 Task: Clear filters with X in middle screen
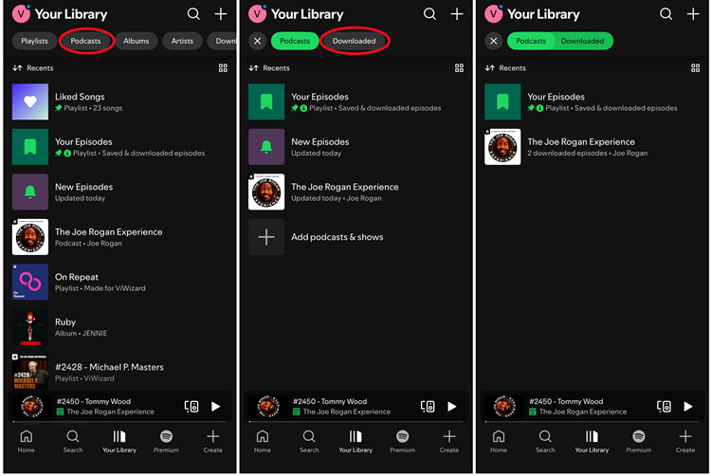257,41
